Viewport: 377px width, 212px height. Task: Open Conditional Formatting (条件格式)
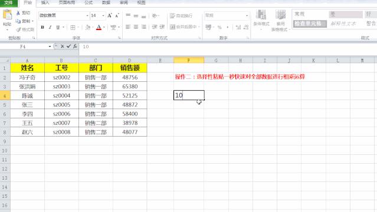click(261, 20)
